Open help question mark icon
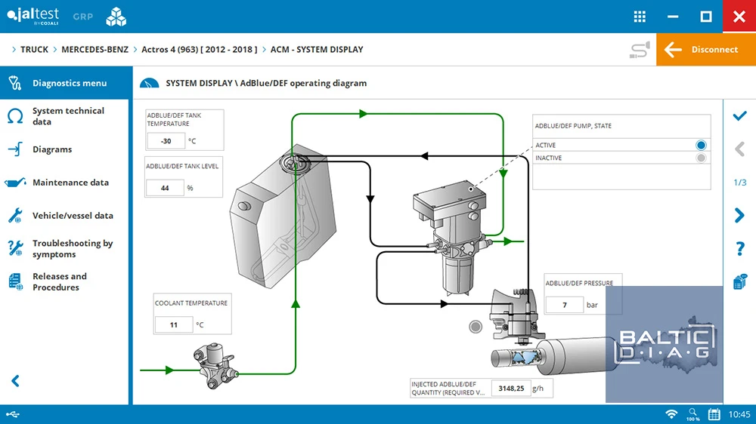 pyautogui.click(x=739, y=248)
